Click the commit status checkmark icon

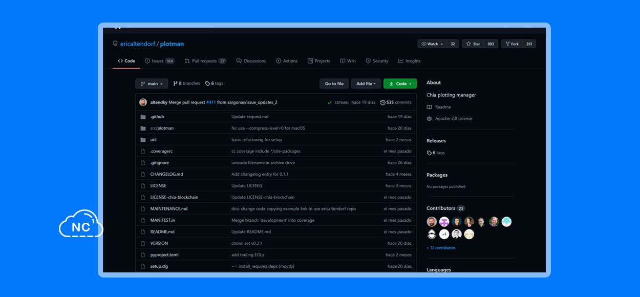(330, 102)
